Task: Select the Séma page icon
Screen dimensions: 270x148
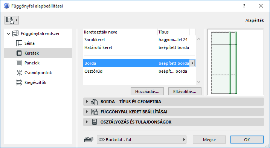Action: coord(19,43)
